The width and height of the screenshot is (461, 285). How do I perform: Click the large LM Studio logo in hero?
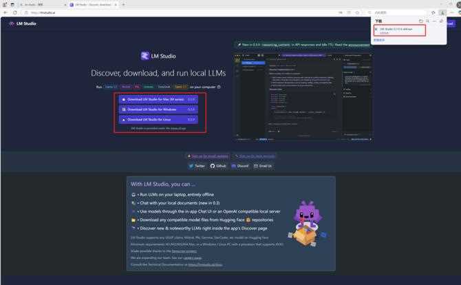click(158, 56)
